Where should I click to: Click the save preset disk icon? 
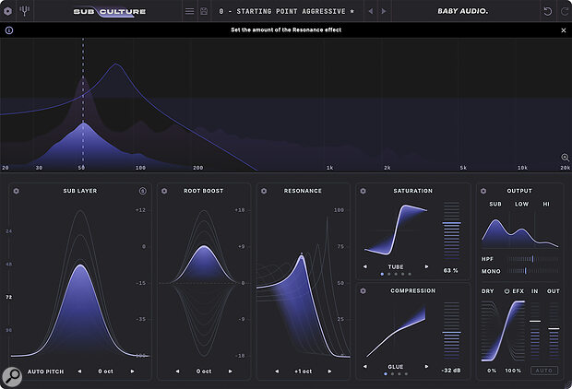(x=204, y=11)
